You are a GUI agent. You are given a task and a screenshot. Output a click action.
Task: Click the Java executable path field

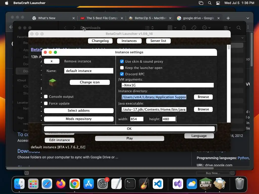(154, 109)
